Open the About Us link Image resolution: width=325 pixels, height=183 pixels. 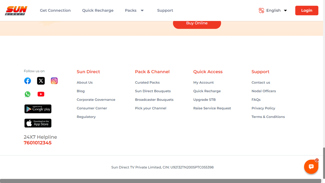point(85,83)
